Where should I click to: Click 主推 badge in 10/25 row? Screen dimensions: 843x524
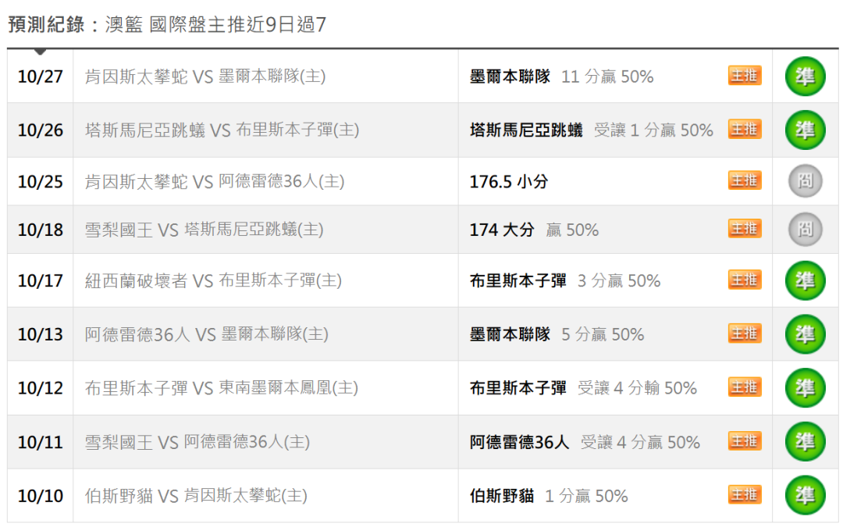pyautogui.click(x=745, y=180)
